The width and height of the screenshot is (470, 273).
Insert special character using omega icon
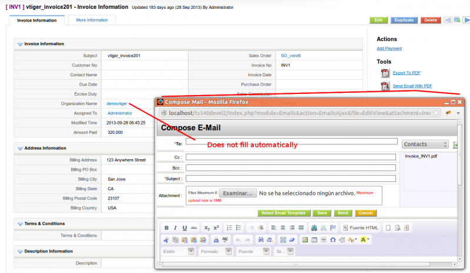coord(333,240)
